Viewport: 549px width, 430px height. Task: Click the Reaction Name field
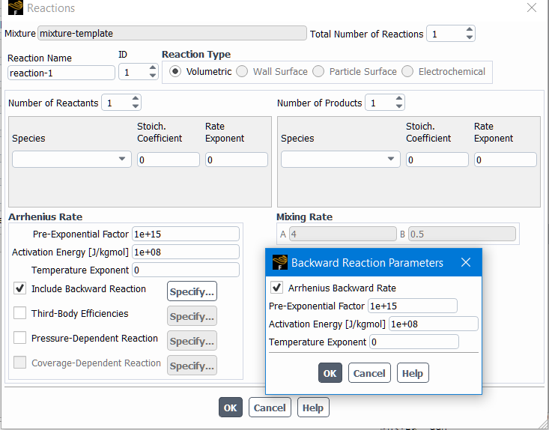point(61,73)
